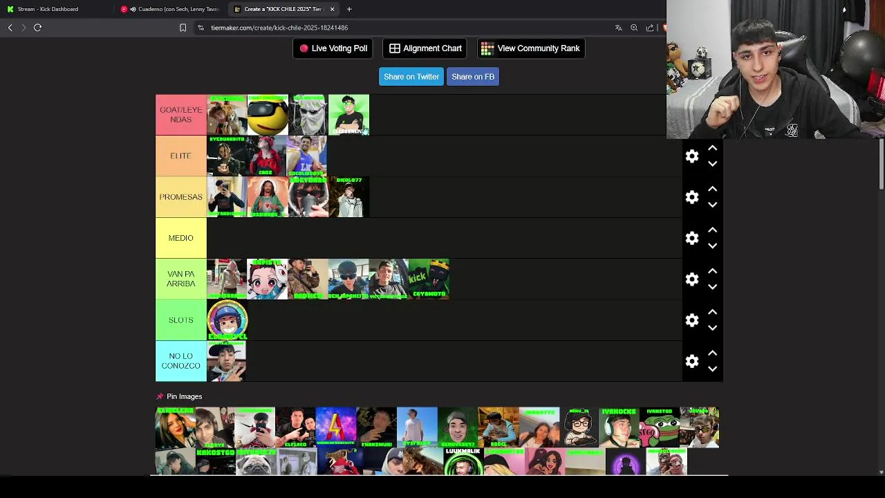Move SLOTS tier down with arrow
This screenshot has width=885, height=498.
point(712,328)
